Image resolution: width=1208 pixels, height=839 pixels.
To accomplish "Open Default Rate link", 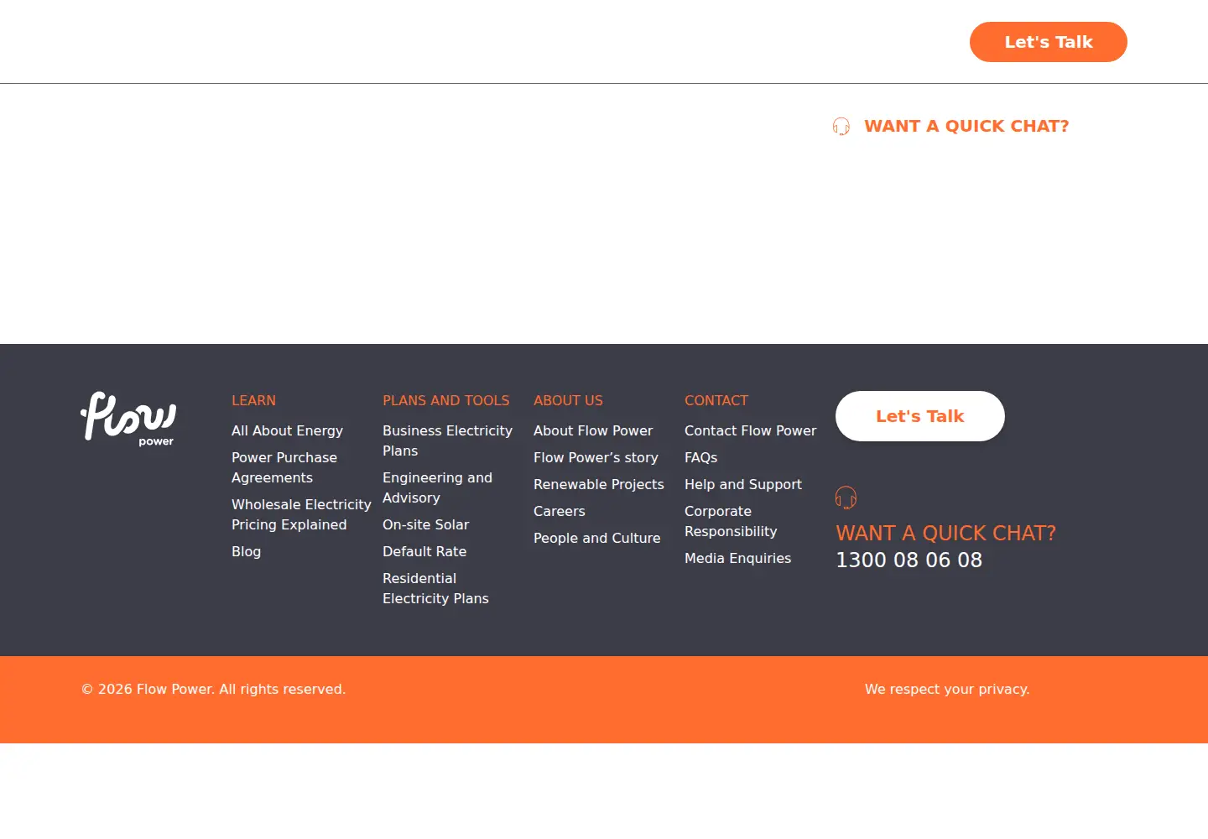I will click(424, 551).
